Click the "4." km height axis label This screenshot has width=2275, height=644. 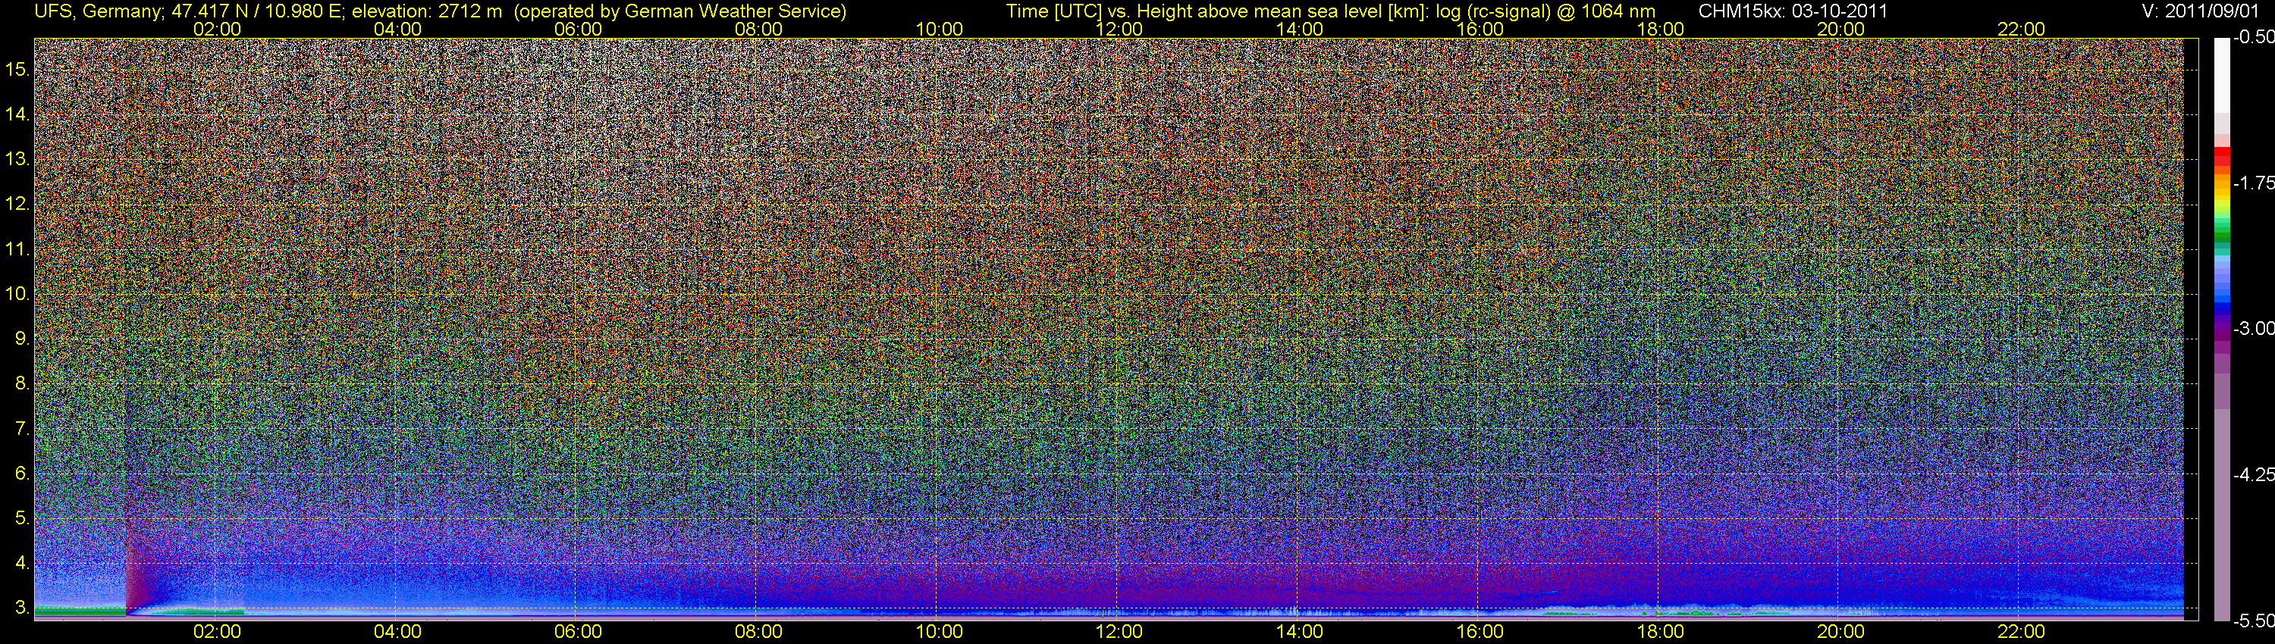(22, 563)
